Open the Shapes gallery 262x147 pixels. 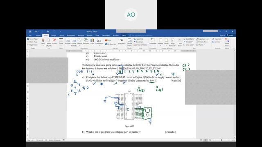point(80,41)
